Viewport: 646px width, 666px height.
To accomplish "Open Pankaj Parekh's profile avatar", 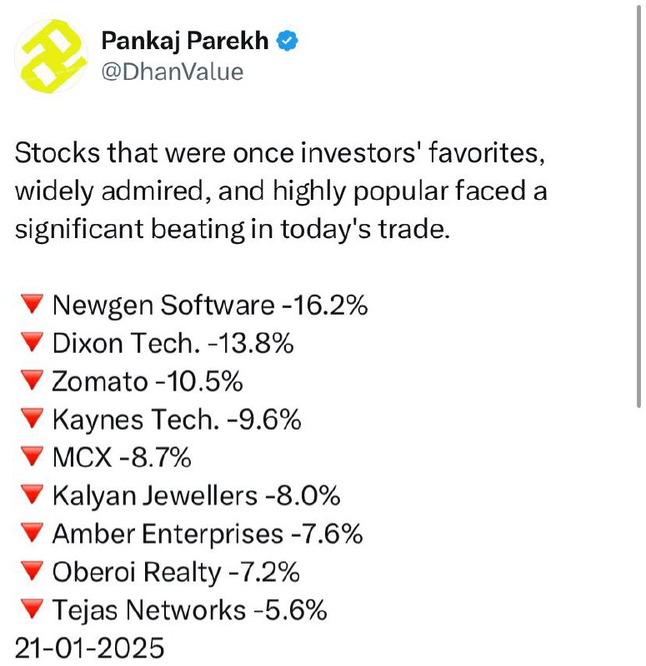I will tap(52, 56).
